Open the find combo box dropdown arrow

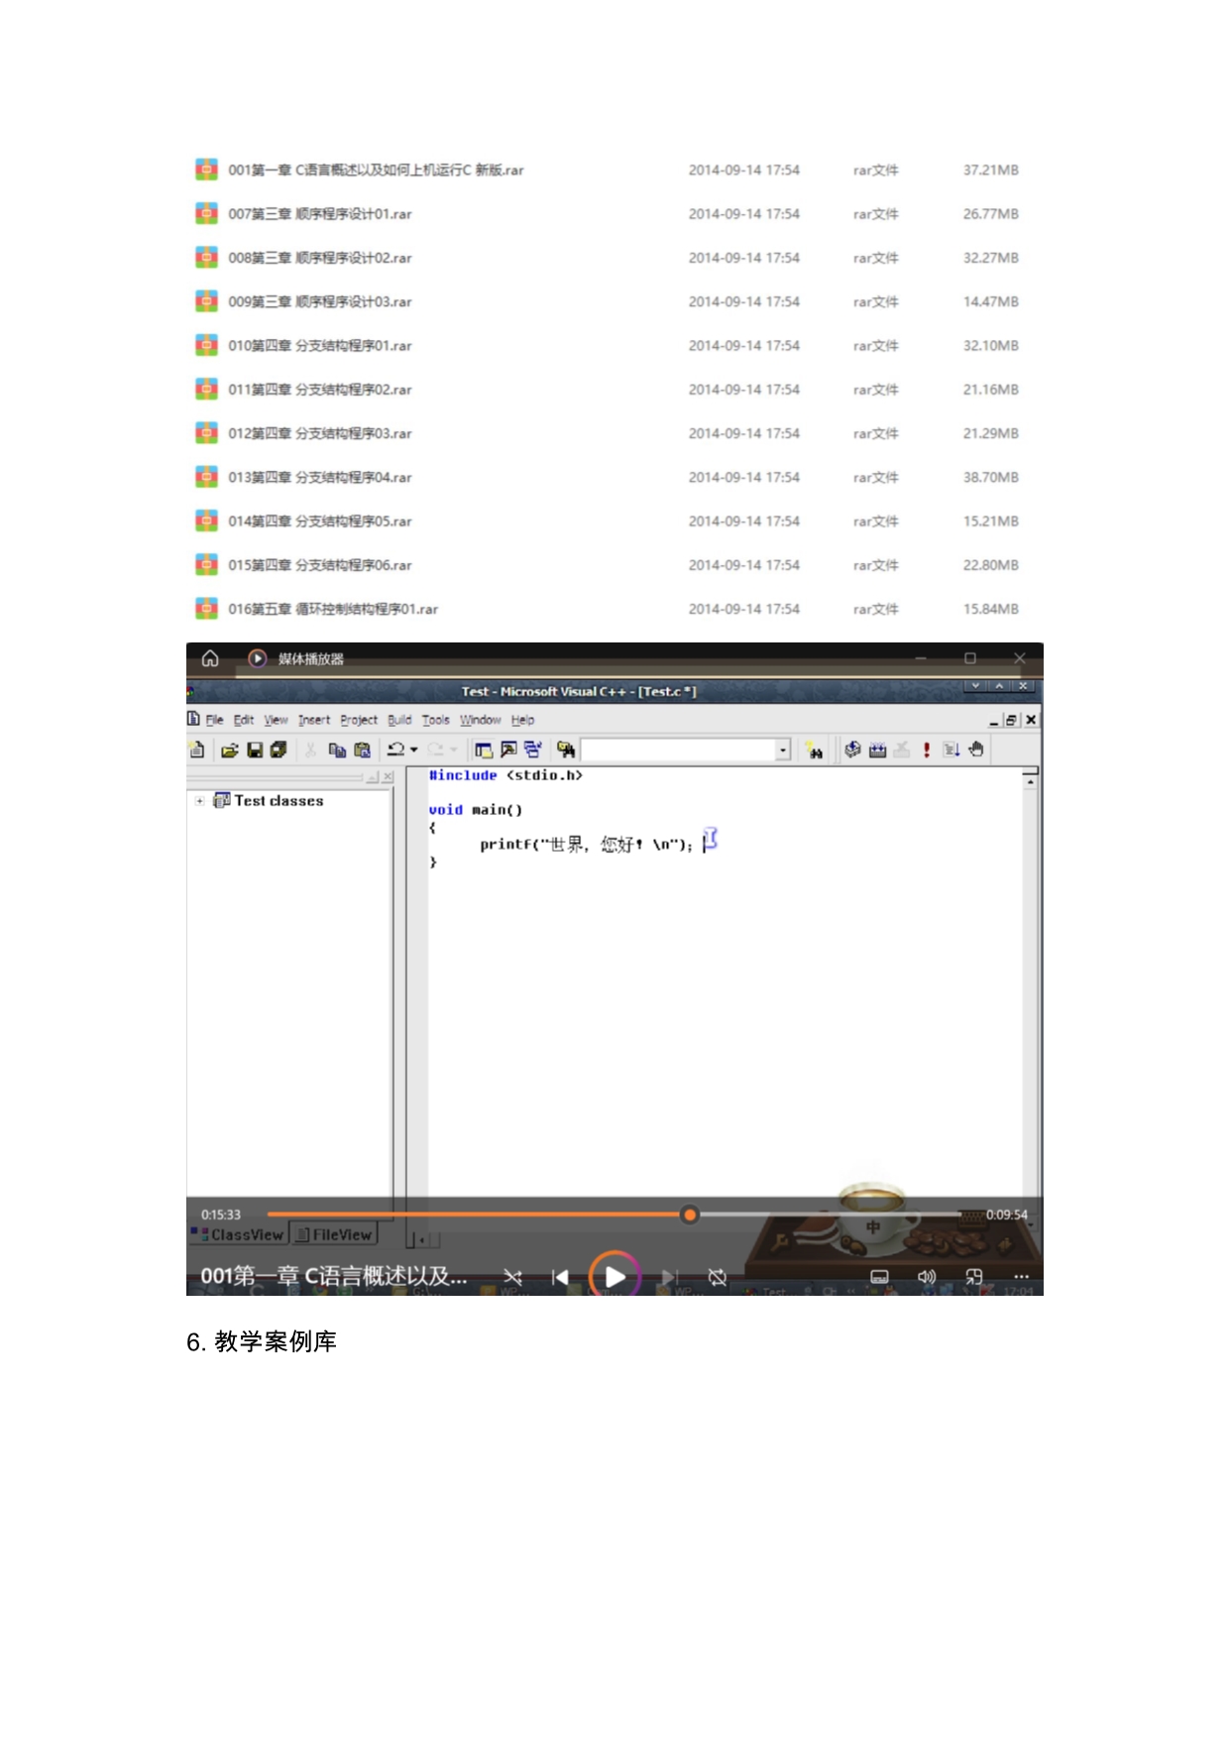tap(782, 751)
